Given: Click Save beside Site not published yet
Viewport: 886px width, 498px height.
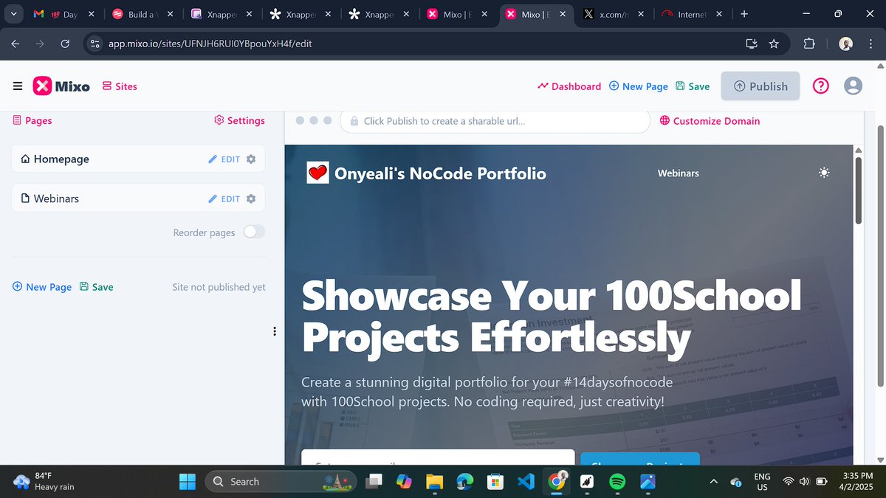Looking at the screenshot, I should [x=96, y=287].
